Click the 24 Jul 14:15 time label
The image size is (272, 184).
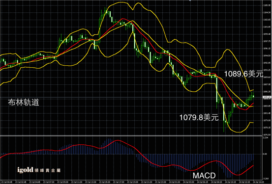click(258, 182)
